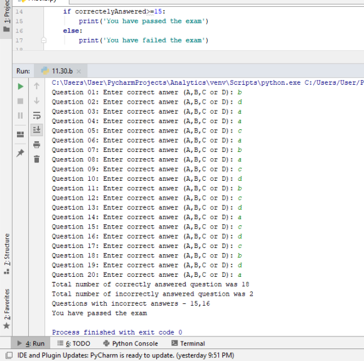Screen dimensions: 364x361
Task: Click the Up the stack trace arrow
Action: (36, 86)
